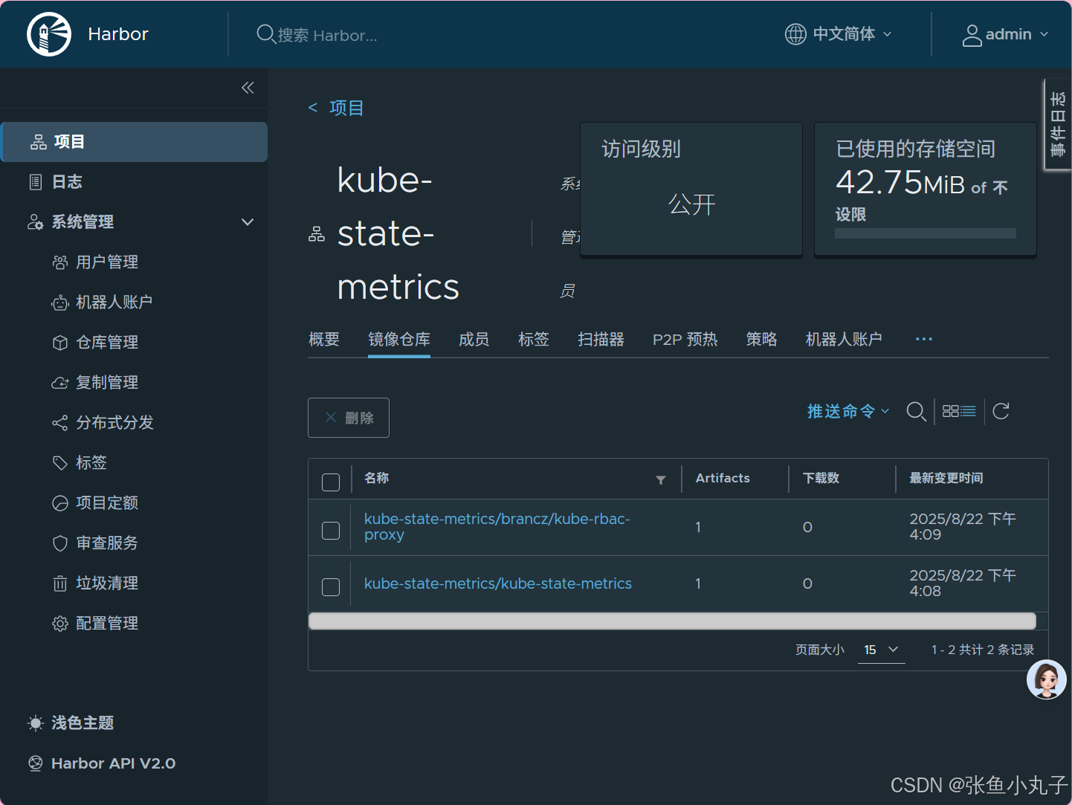Switch to the 扫描器 tab
Viewport: 1072px width, 805px height.
click(x=601, y=340)
